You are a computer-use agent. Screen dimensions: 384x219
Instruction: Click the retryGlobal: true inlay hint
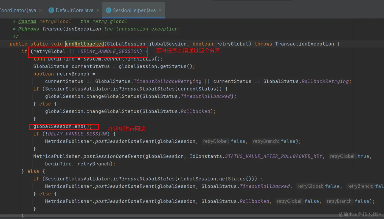pos(349,156)
